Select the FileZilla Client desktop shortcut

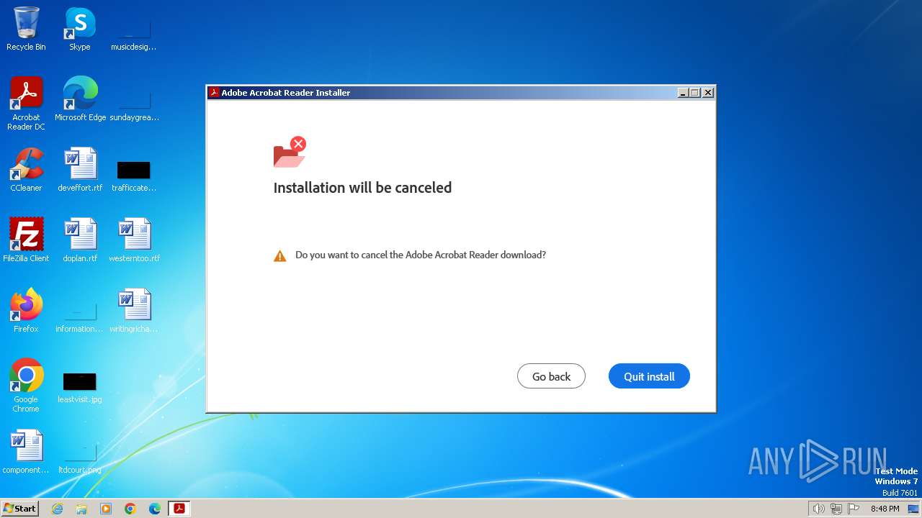pos(26,240)
